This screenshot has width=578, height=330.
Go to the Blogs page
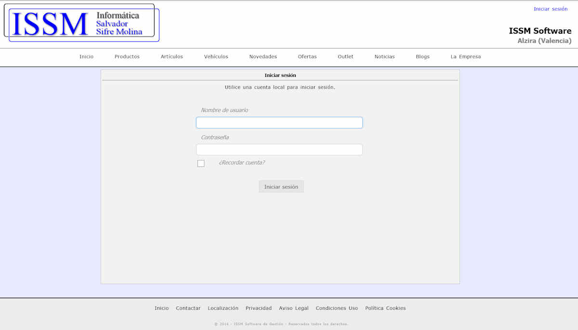[x=422, y=56]
